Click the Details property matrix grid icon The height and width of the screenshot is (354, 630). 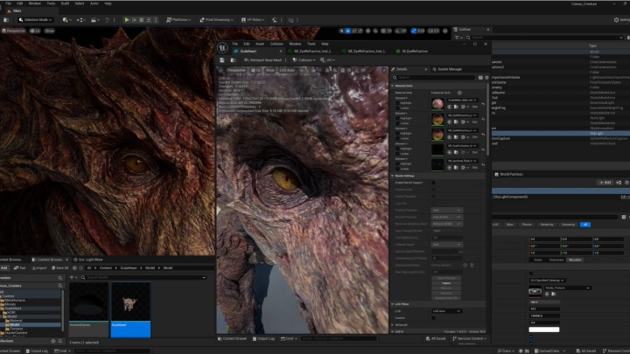(480, 78)
